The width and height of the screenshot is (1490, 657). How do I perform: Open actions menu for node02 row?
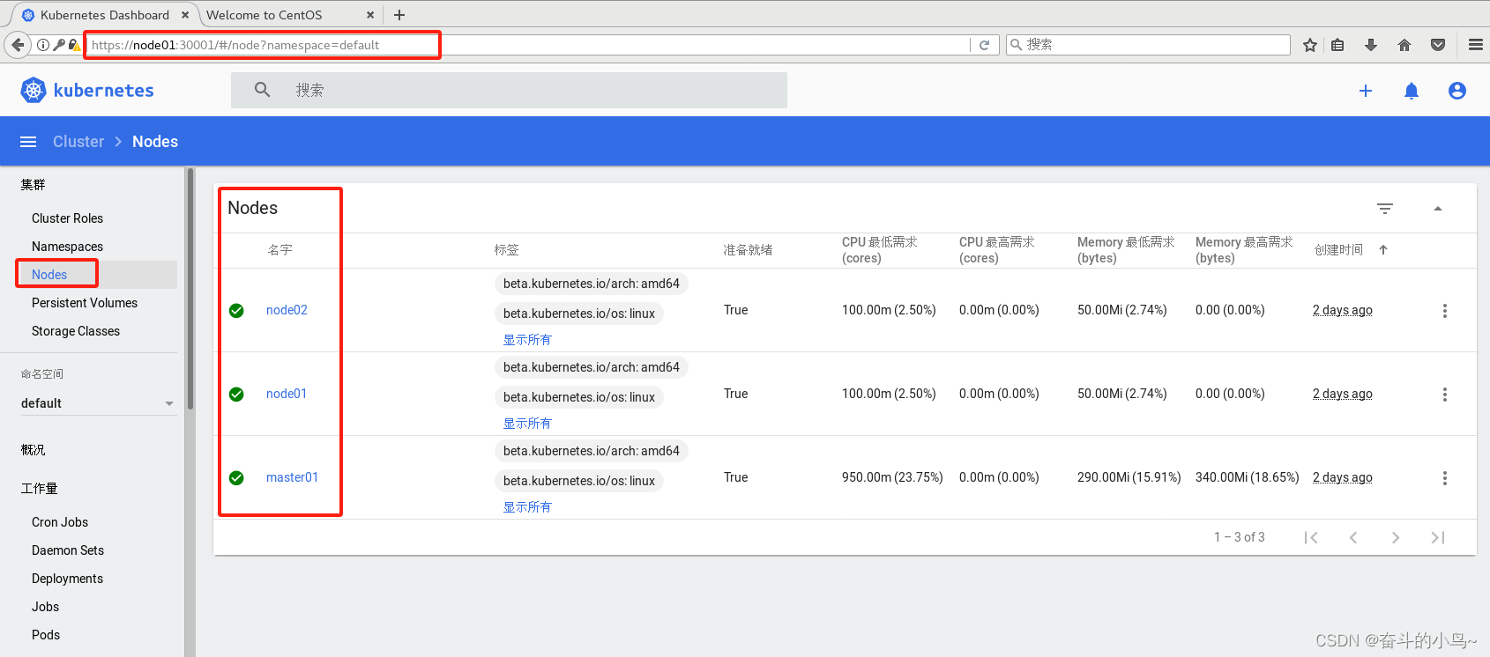coord(1445,311)
